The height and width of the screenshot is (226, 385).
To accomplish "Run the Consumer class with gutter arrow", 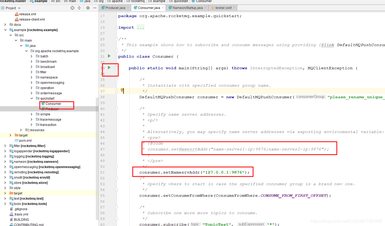I will click(x=109, y=56).
